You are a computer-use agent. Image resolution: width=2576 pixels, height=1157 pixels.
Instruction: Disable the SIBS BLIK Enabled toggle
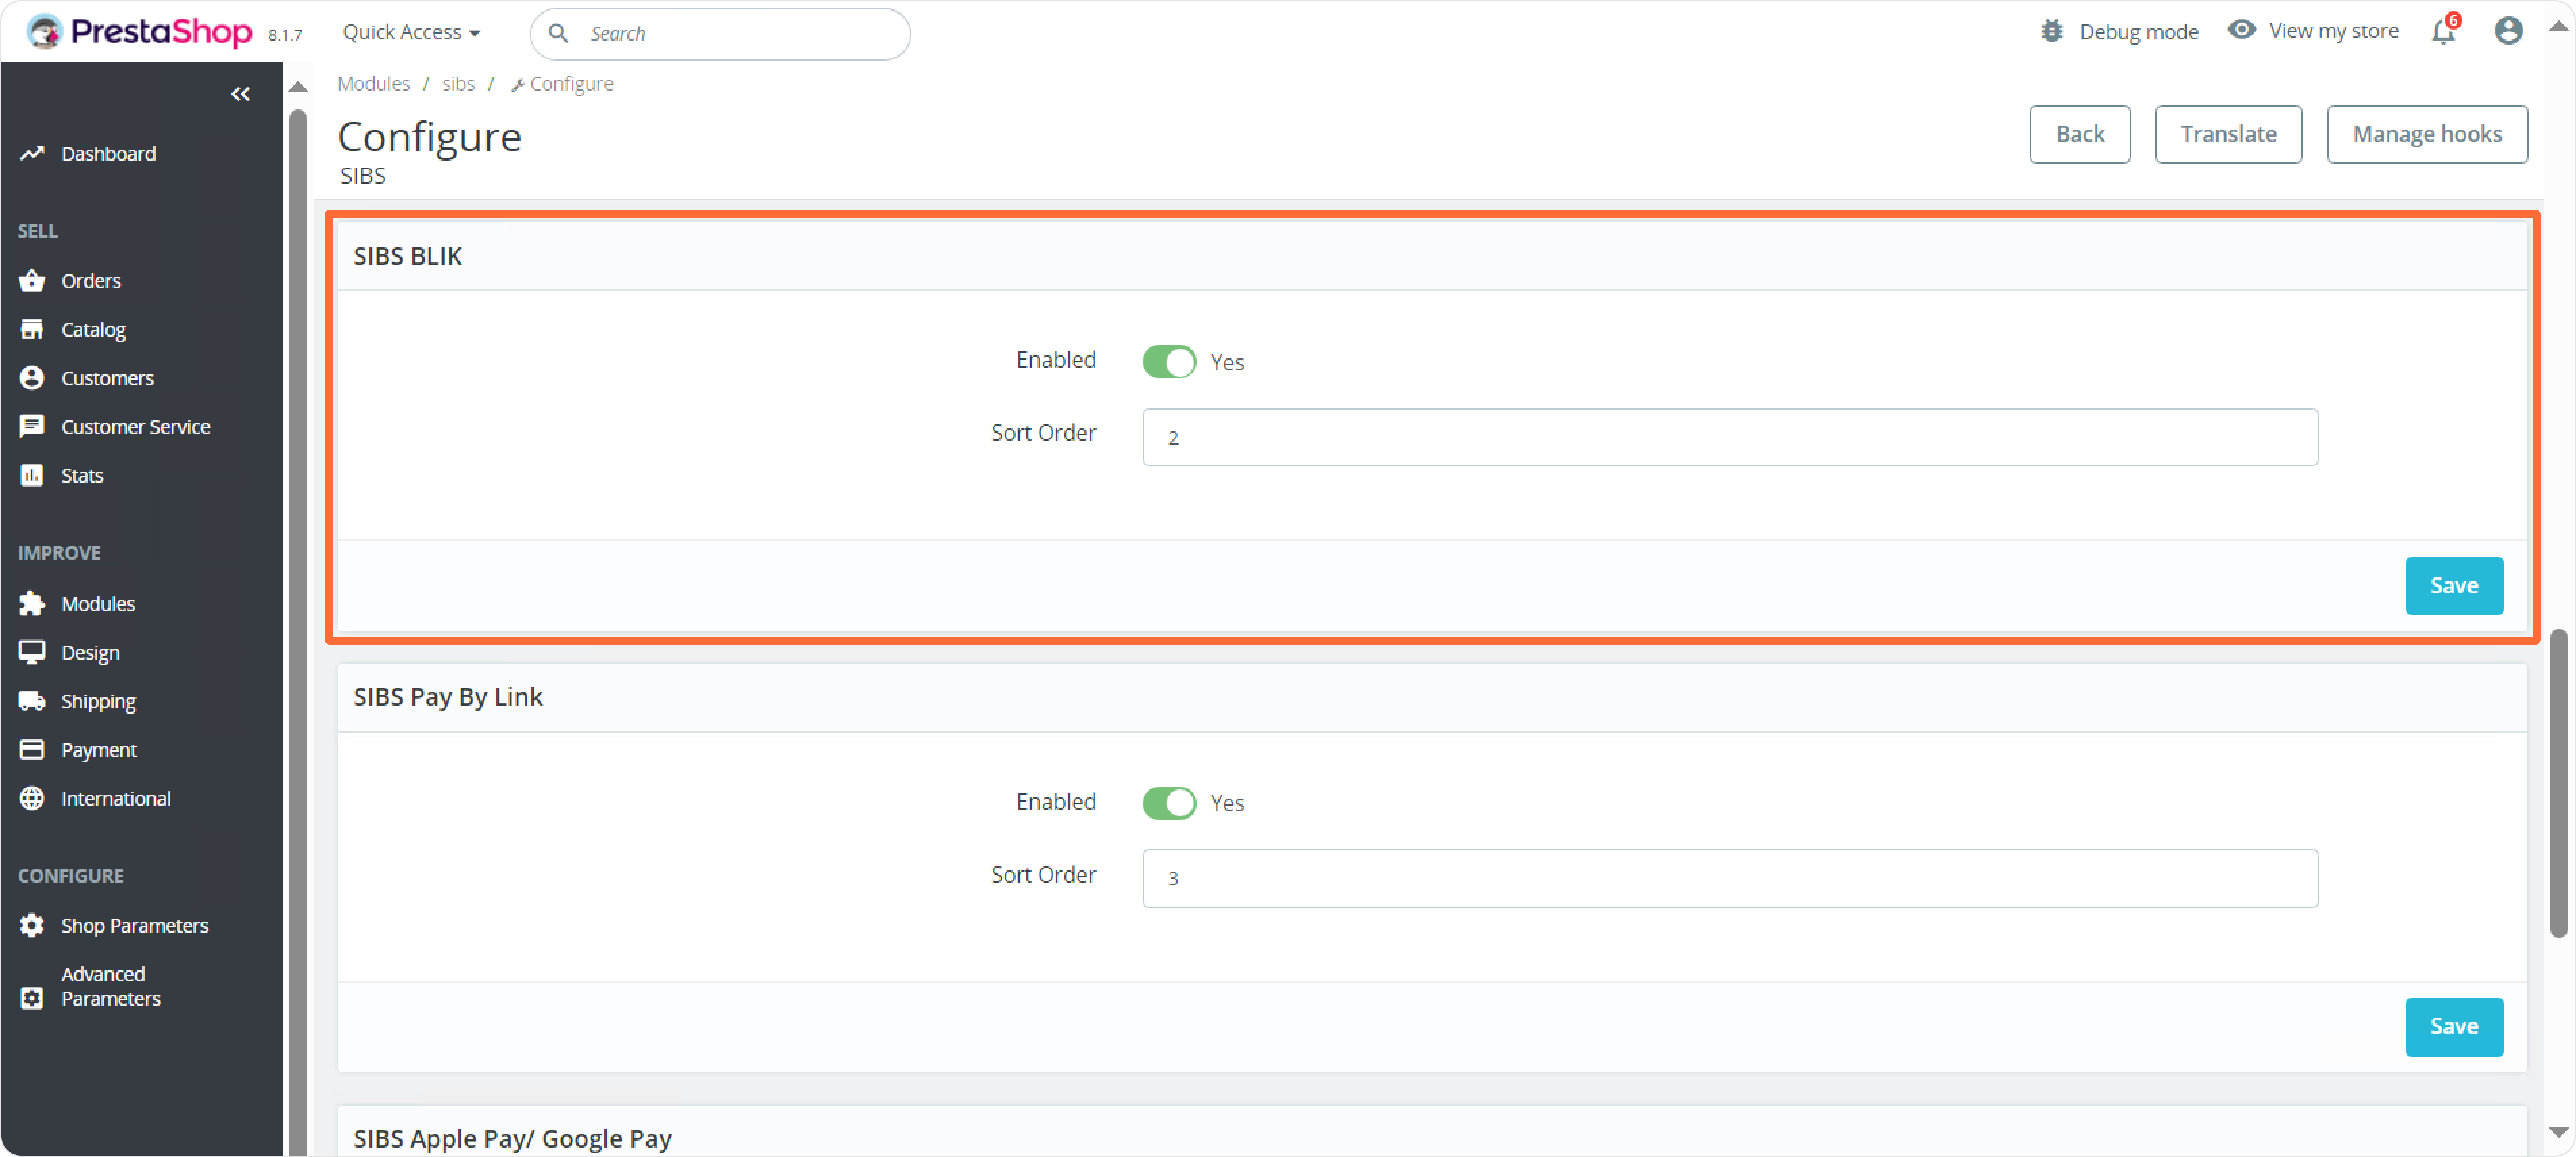coord(1168,362)
